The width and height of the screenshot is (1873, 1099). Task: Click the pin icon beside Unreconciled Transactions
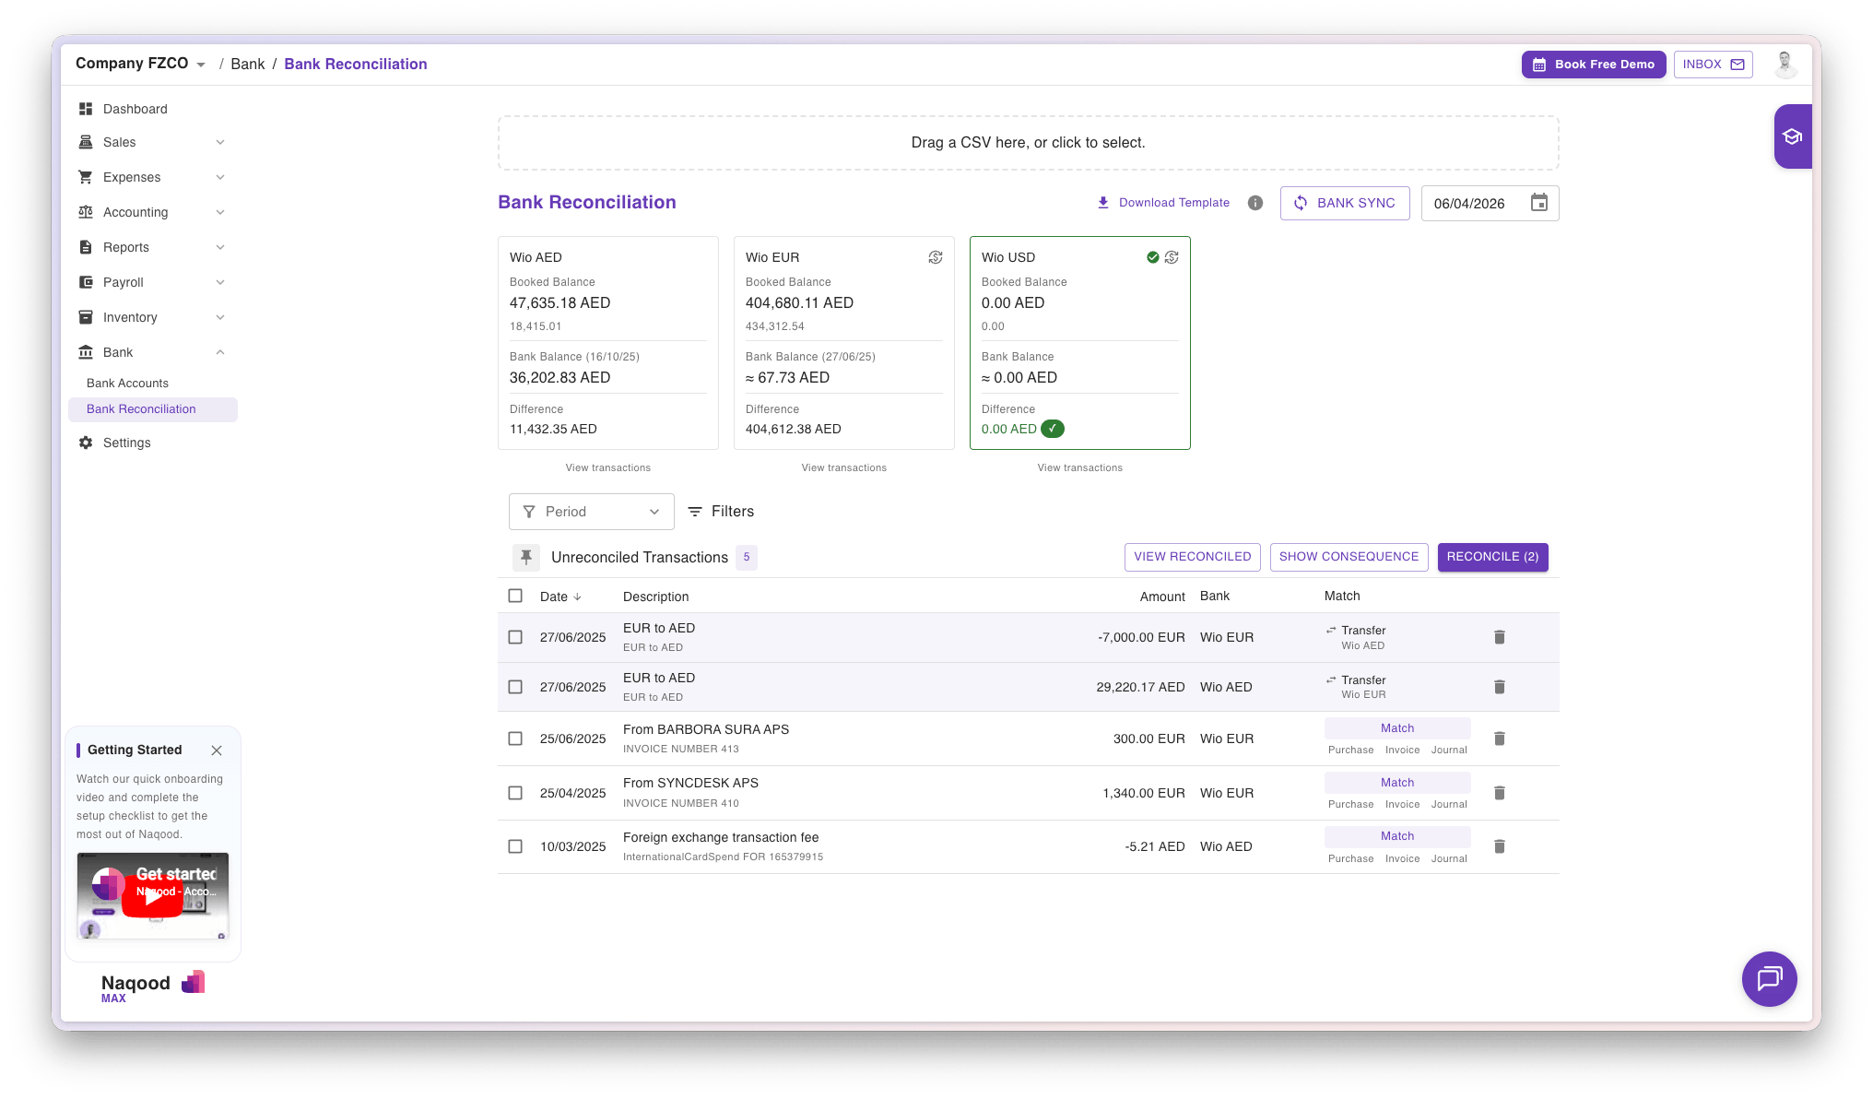click(x=525, y=557)
